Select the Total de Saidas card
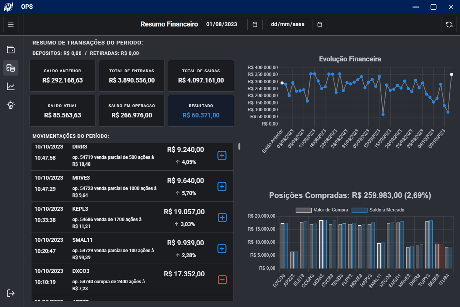This screenshot has width=460, height=307. pyautogui.click(x=201, y=76)
